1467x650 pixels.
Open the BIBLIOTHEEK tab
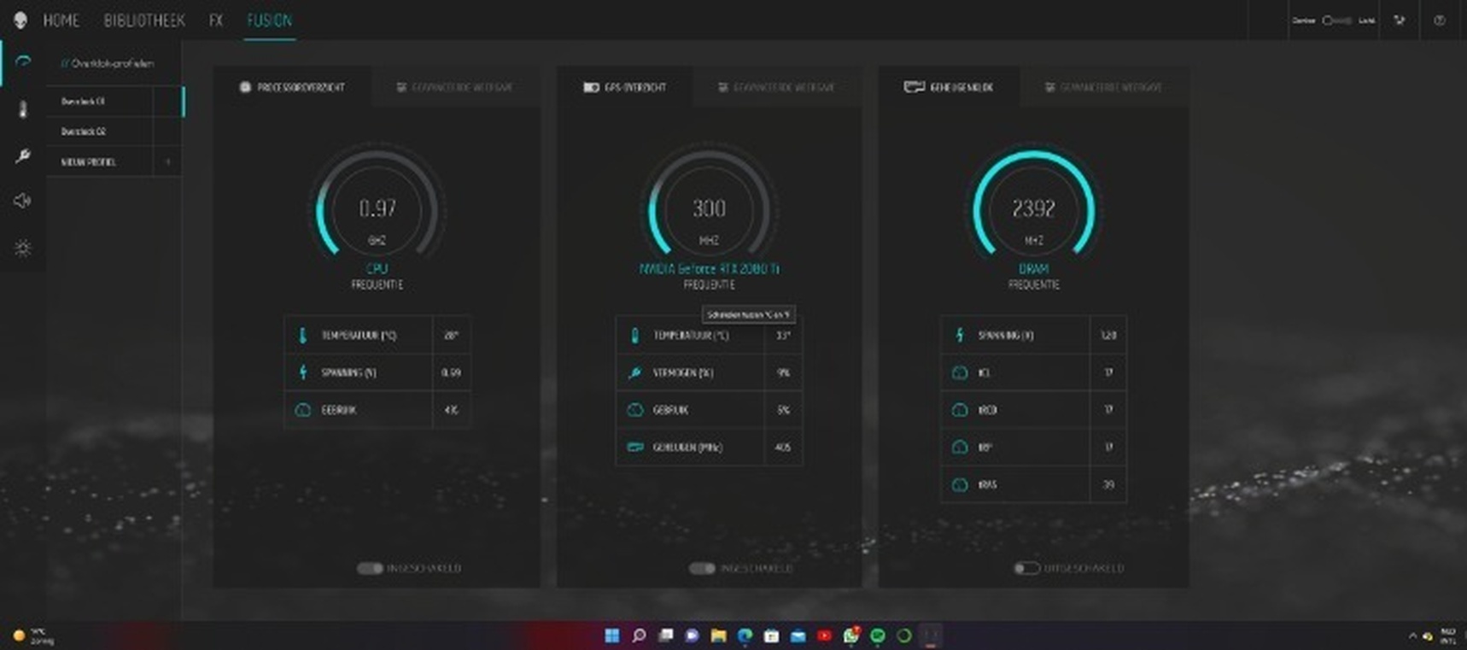point(144,20)
